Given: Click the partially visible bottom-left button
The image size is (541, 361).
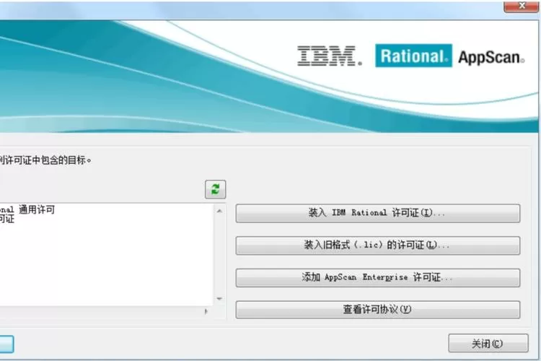Looking at the screenshot, I should 6,344.
